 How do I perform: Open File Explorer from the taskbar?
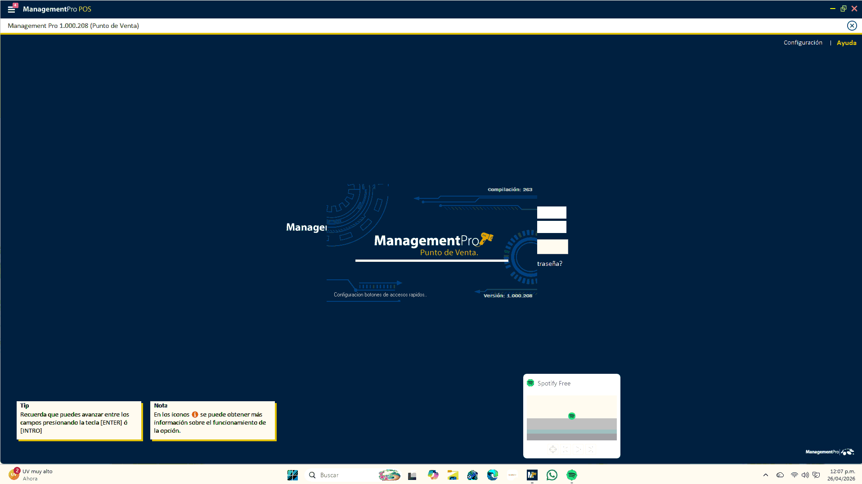click(x=453, y=475)
